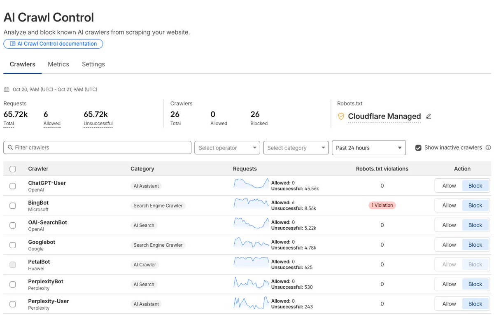
Task: Click the Robots.txt violations column header
Action: click(382, 169)
